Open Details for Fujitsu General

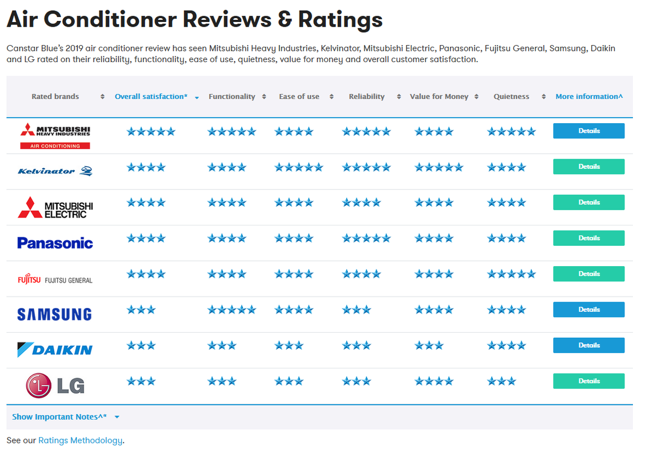pos(589,274)
